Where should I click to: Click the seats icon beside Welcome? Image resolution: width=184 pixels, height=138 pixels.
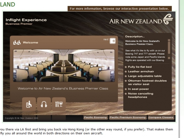click(17, 43)
